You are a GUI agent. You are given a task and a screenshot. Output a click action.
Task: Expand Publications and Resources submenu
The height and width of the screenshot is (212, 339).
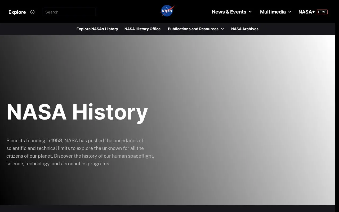[196, 29]
